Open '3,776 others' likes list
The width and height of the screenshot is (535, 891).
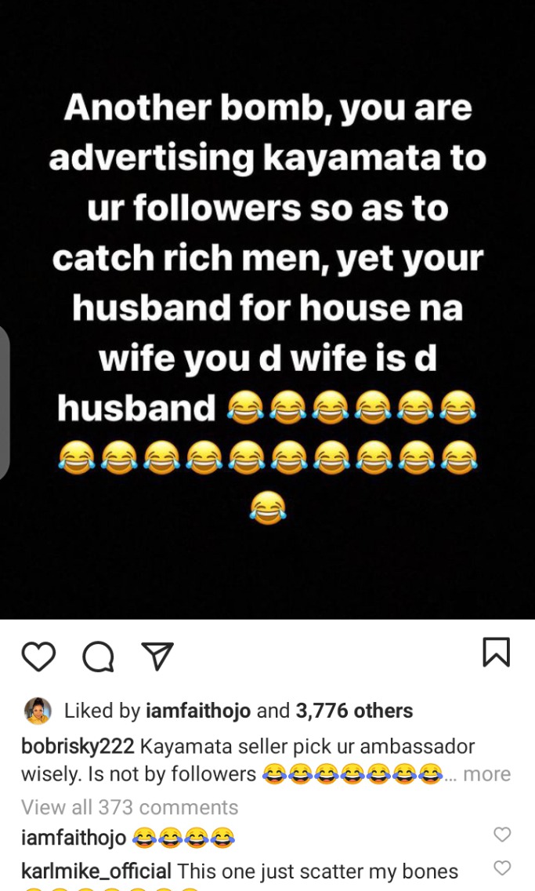pos(354,711)
